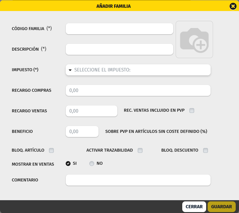Open the Seleccione el Impuesto dropdown

pyautogui.click(x=138, y=70)
